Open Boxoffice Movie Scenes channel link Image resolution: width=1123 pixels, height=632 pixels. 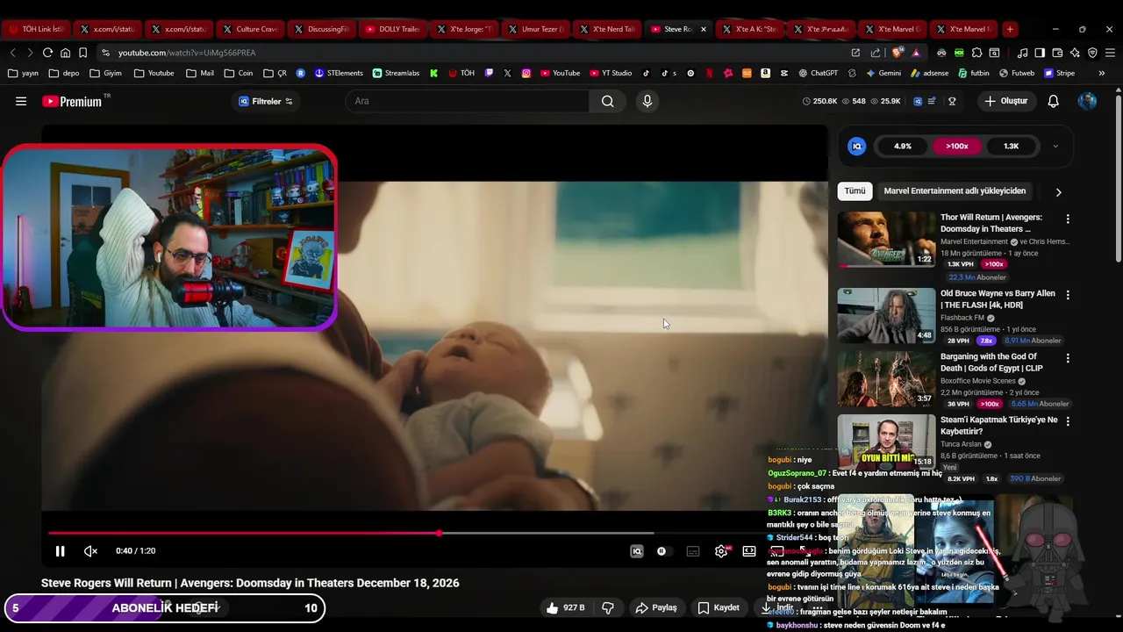[x=977, y=381]
